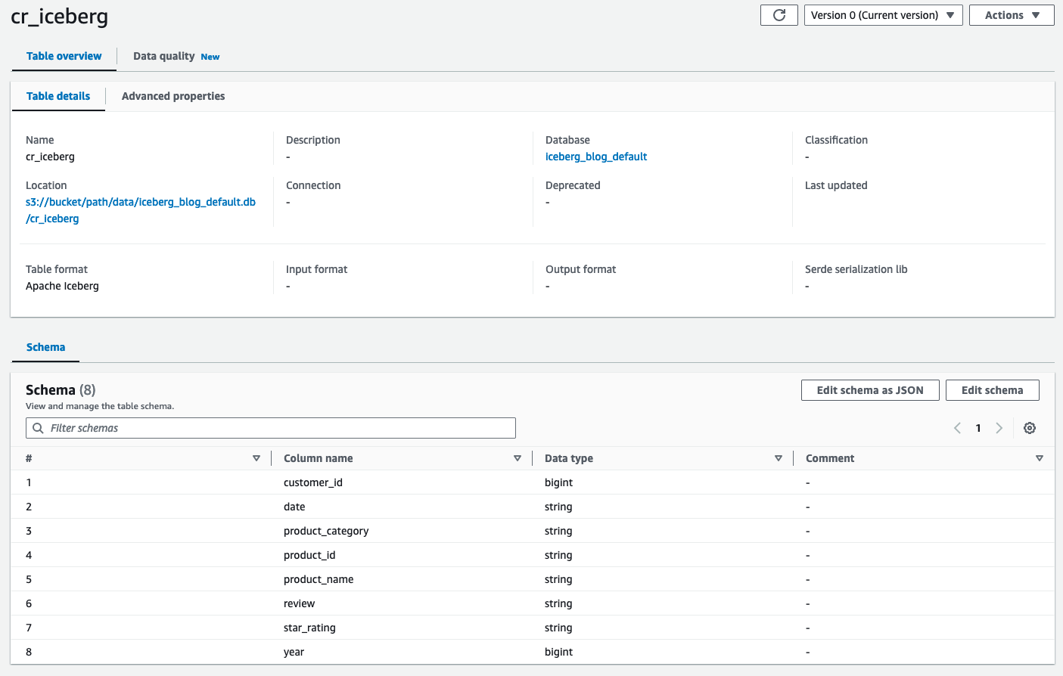
Task: Click bigint data type for year
Action: point(558,652)
